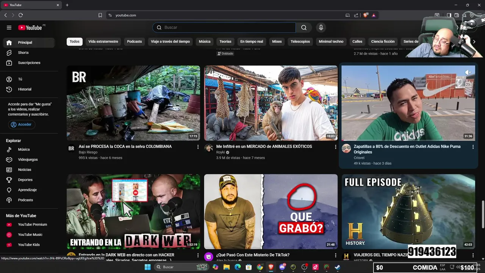Select the Teorías chip
Image resolution: width=485 pixels, height=273 pixels.
225,42
